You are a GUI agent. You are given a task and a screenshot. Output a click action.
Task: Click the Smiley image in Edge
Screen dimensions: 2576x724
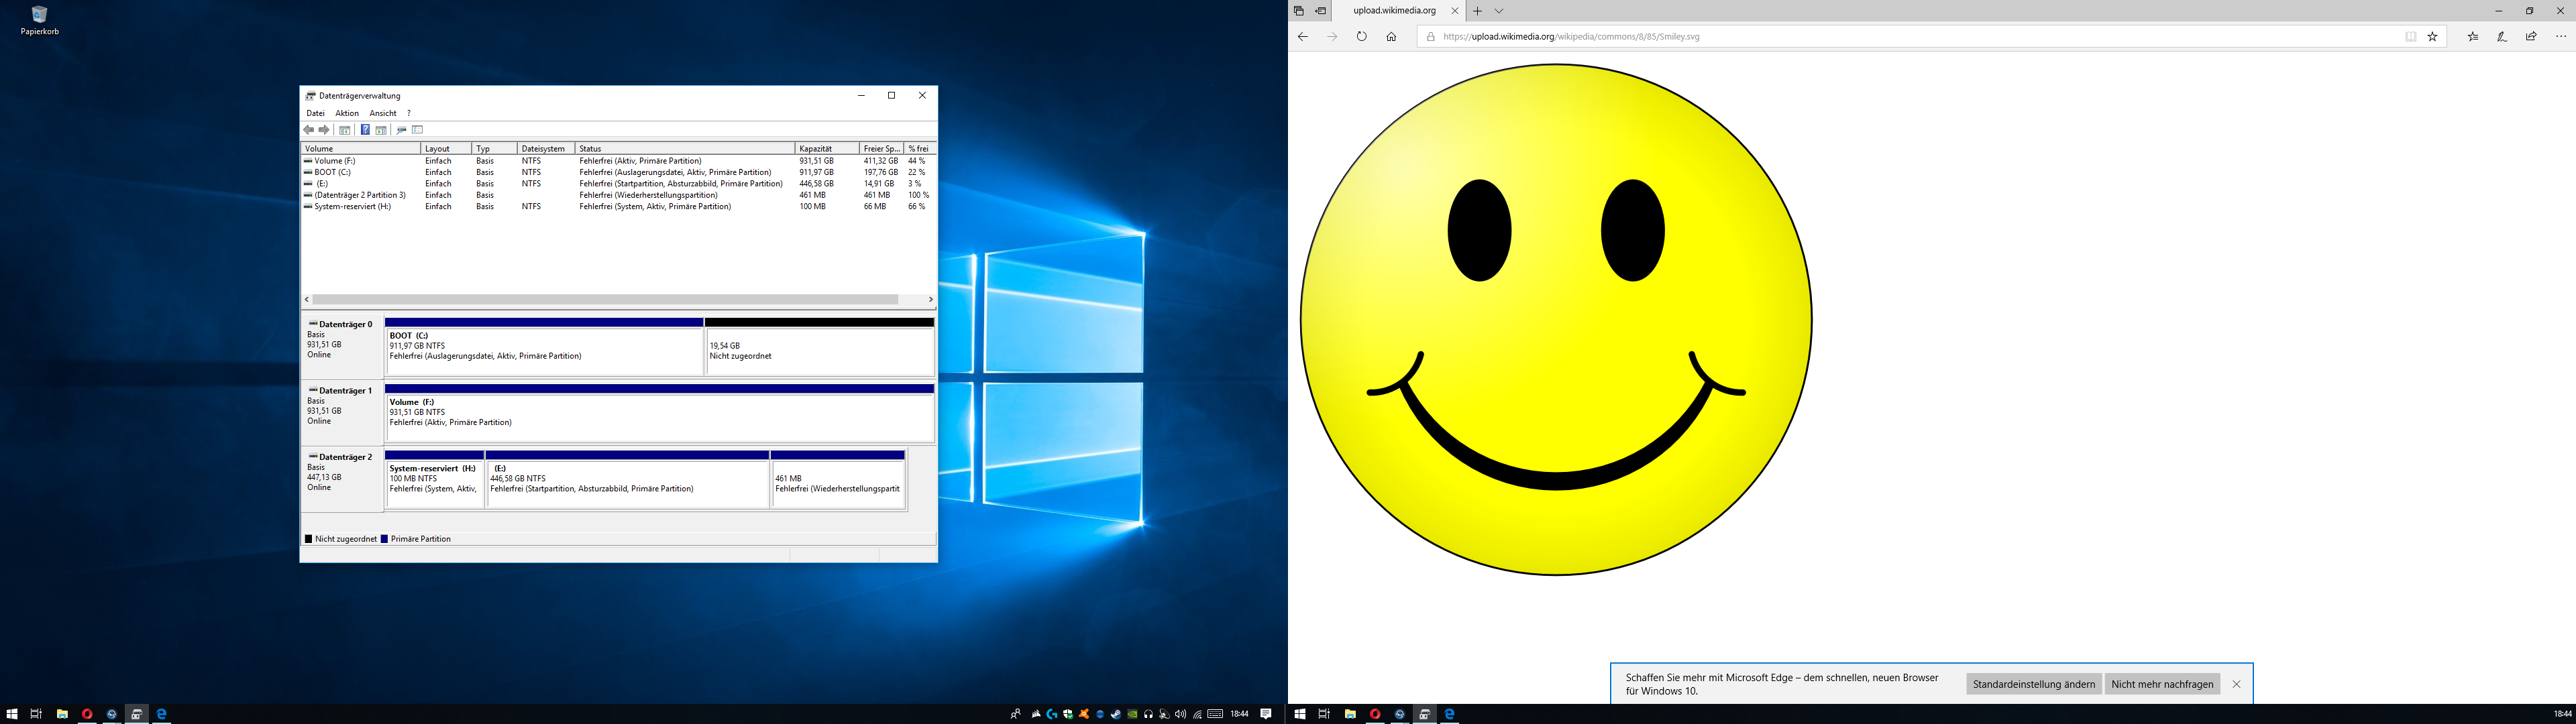(x=1556, y=319)
